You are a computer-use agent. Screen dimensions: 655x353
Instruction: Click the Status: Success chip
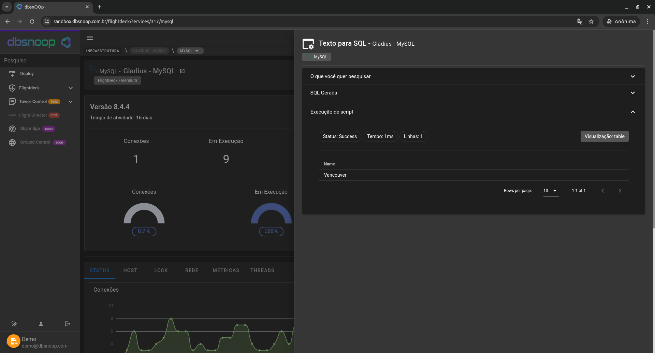pos(340,136)
